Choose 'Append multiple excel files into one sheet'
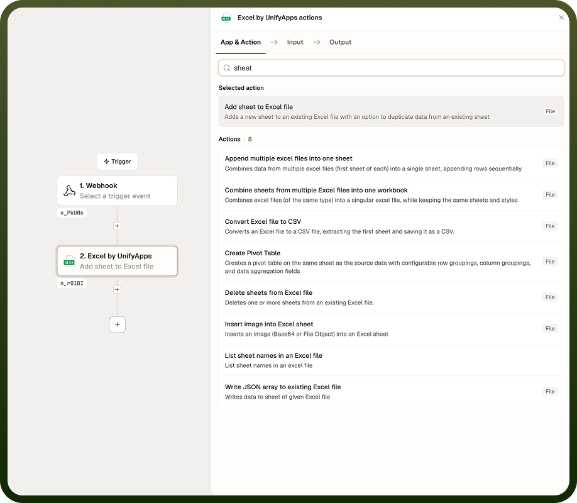The height and width of the screenshot is (503, 577). pos(391,163)
